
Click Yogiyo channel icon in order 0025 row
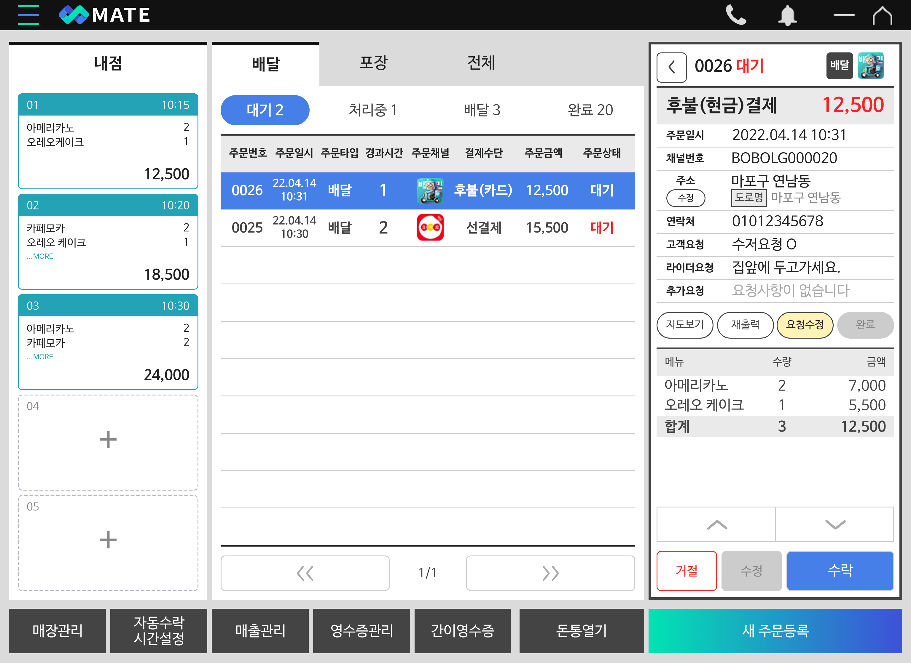(430, 228)
